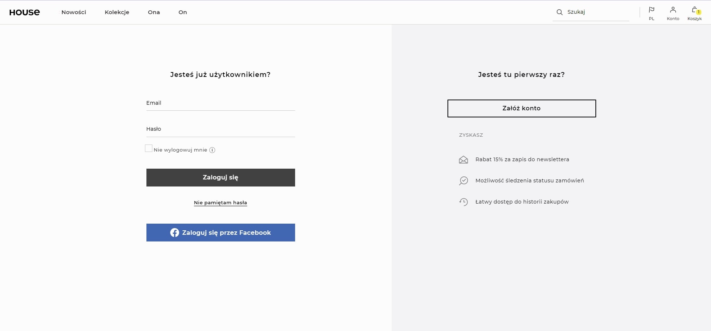Click the purchase history clock icon

(463, 202)
